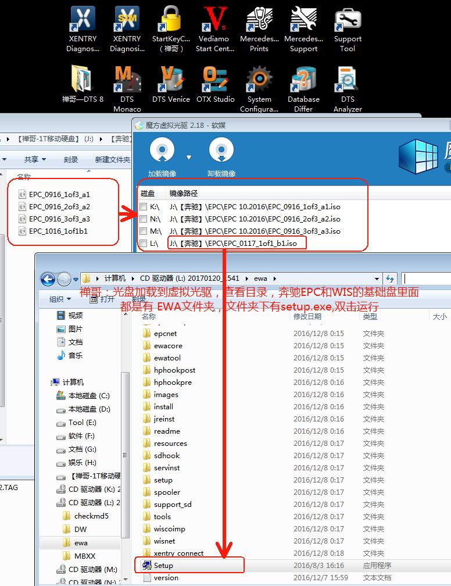Click the address bar refresh button

tap(390, 279)
